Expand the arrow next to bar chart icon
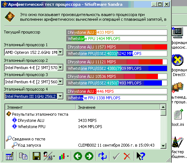 click(x=68, y=156)
